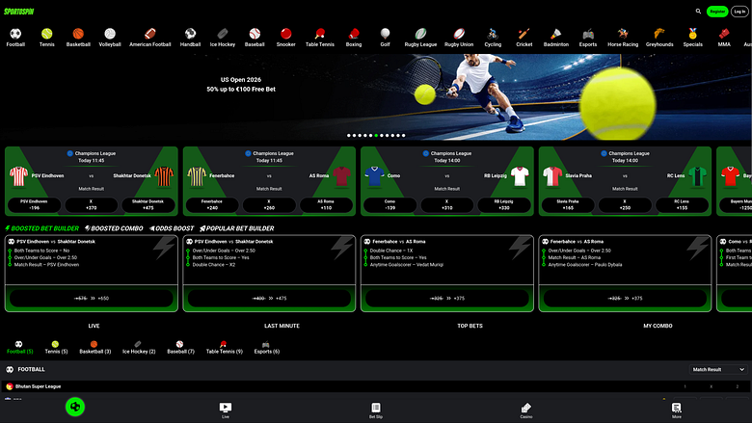
Task: Click the search magnifier icon
Action: click(x=698, y=11)
